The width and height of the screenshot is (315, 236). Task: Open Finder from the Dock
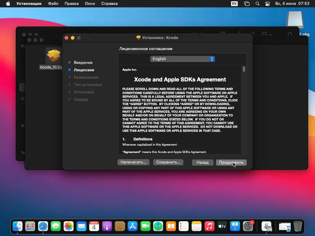[x=18, y=226]
